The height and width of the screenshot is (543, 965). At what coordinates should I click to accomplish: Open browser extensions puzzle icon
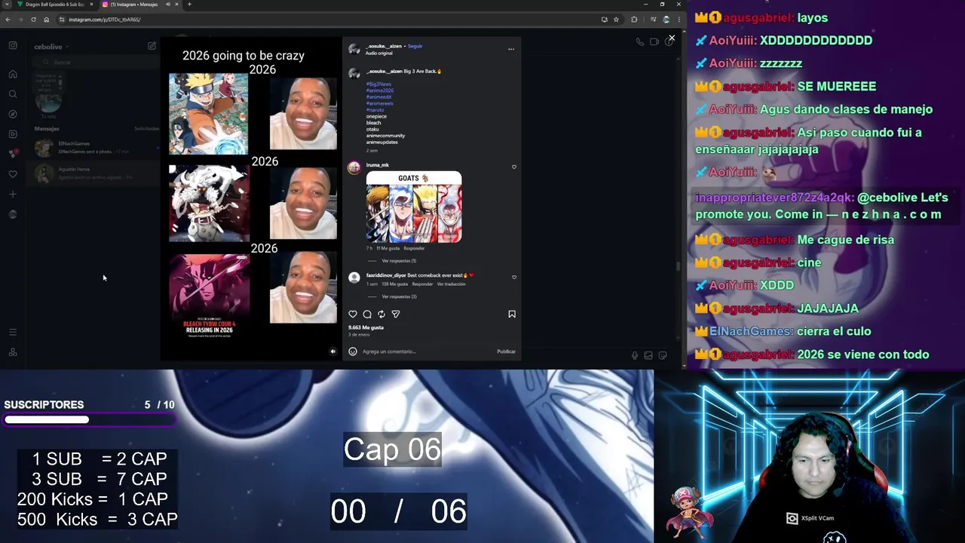coord(634,20)
